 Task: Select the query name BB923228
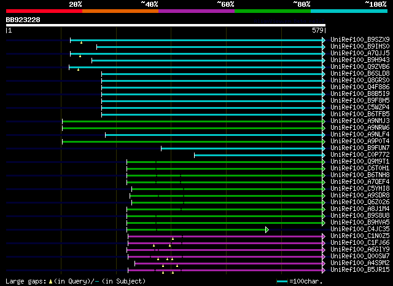pyautogui.click(x=23, y=20)
